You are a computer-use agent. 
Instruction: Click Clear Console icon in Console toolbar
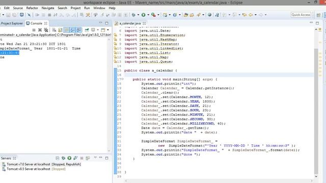pos(54,30)
